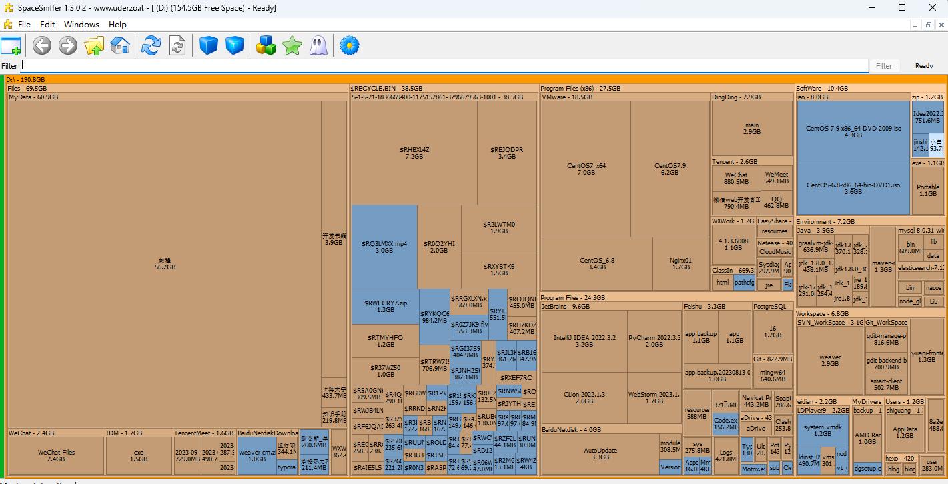This screenshot has height=484, width=948.
Task: Select the $R0Q2YHI 2.0GB block
Action: coord(439,247)
